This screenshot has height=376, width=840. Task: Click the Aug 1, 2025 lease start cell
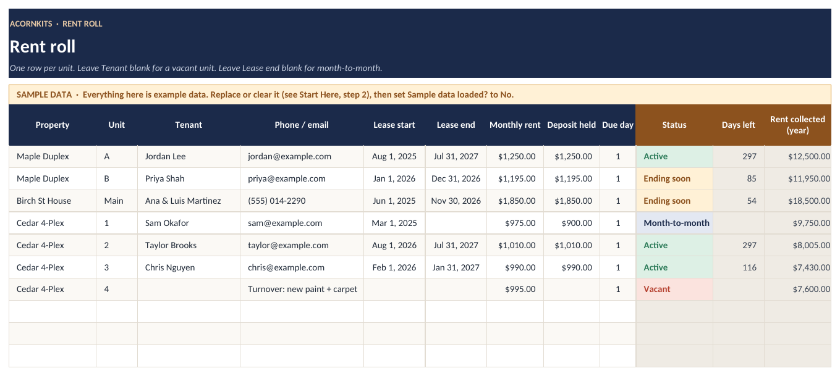point(394,156)
